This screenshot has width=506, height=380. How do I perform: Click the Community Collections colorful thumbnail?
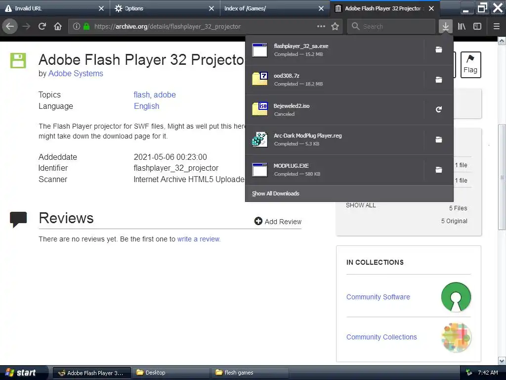click(456, 337)
